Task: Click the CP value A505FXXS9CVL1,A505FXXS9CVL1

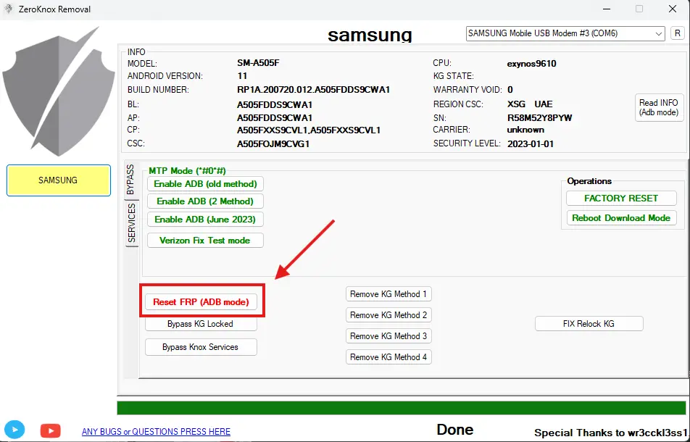Action: click(309, 130)
